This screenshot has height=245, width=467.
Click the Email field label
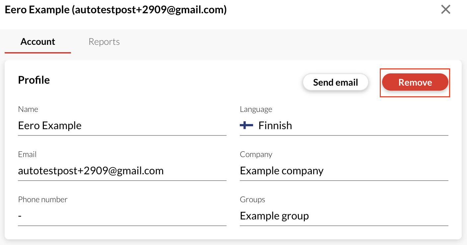[27, 154]
